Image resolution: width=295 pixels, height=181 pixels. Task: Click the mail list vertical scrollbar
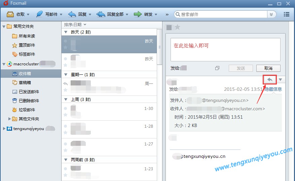click(x=159, y=47)
